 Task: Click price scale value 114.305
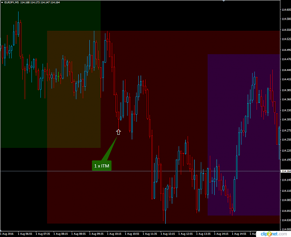[286, 119]
